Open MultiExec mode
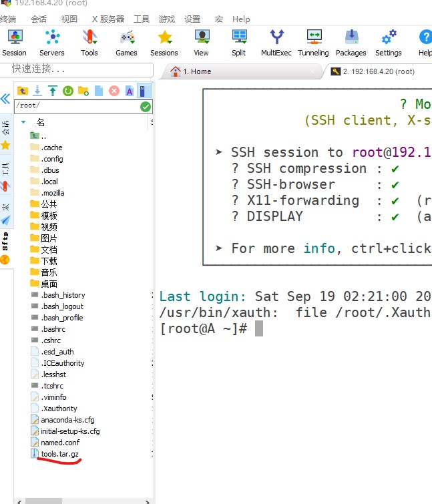 tap(276, 43)
